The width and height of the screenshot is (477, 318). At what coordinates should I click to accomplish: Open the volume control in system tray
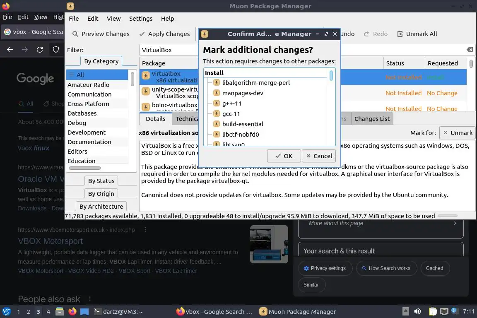pos(418,311)
